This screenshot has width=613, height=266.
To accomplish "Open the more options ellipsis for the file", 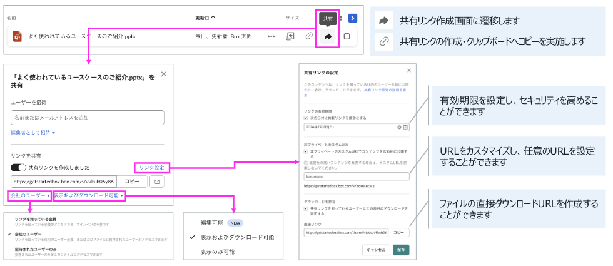I will (x=271, y=36).
